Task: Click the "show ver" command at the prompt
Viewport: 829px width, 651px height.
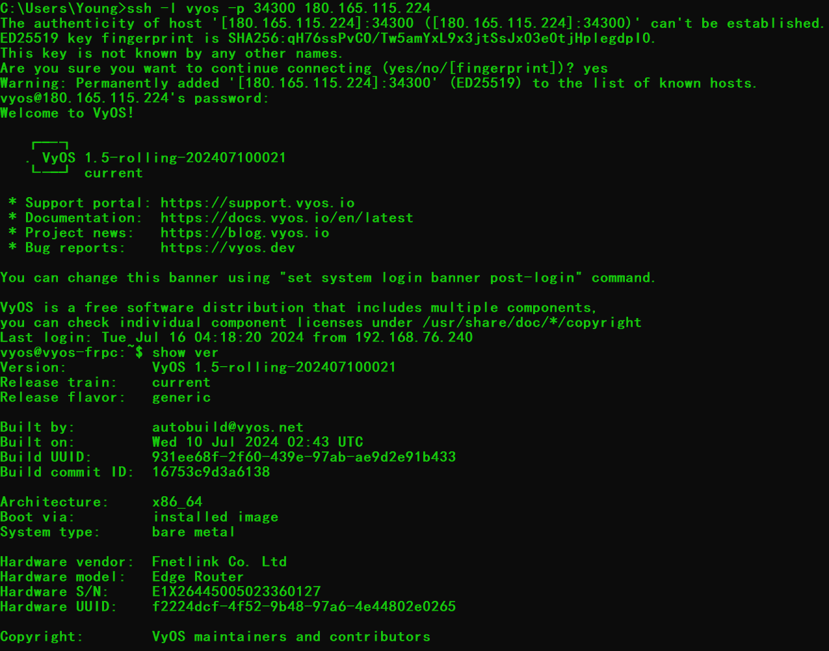Action: [185, 352]
